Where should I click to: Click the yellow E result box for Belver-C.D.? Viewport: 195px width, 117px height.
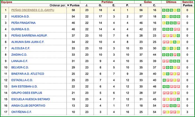[x=175, y=67]
